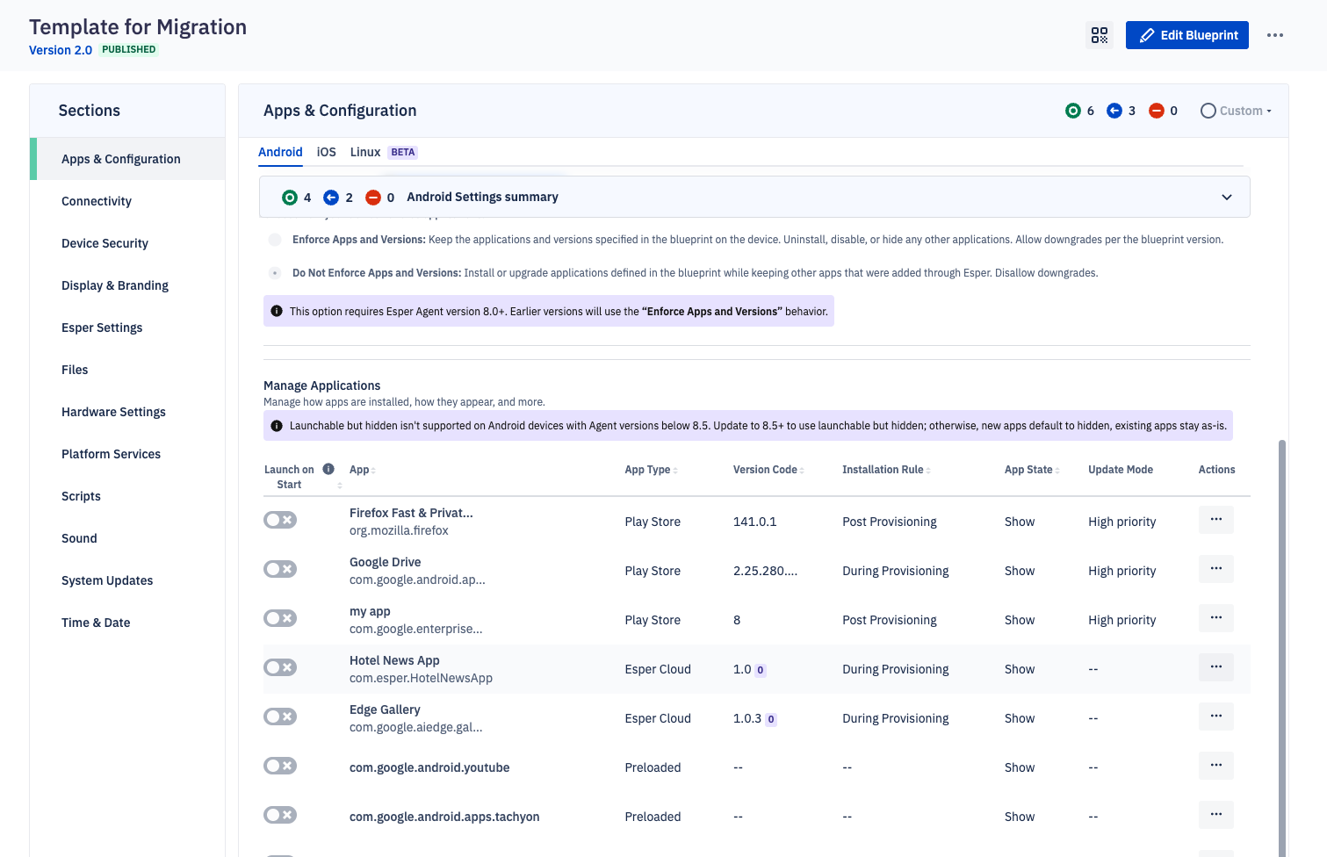Click the blue arrow inherited count icon

click(1114, 111)
